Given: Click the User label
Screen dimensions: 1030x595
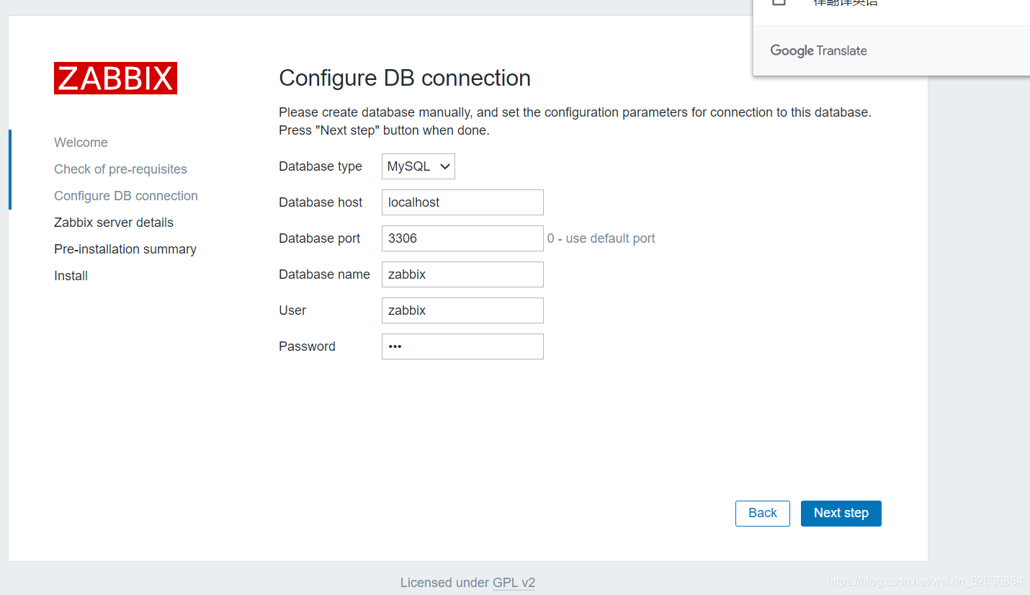Looking at the screenshot, I should 292,310.
